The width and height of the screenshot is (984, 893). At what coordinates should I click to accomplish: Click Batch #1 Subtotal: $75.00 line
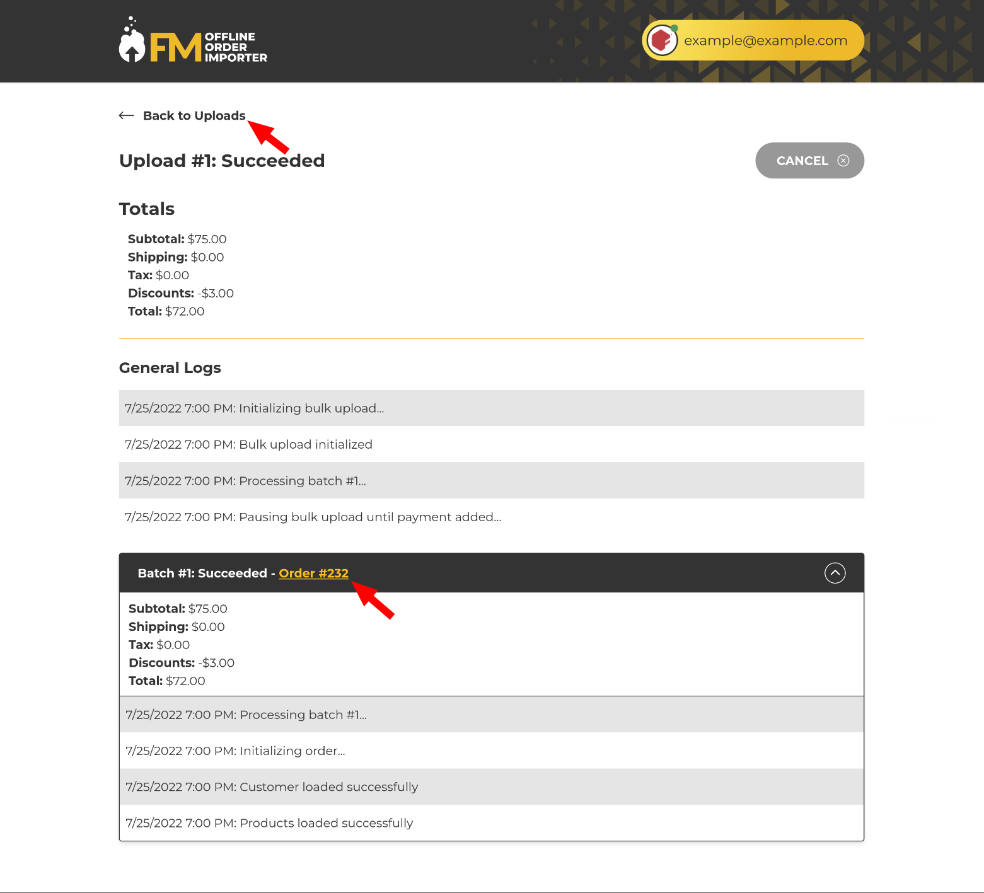[x=178, y=609]
